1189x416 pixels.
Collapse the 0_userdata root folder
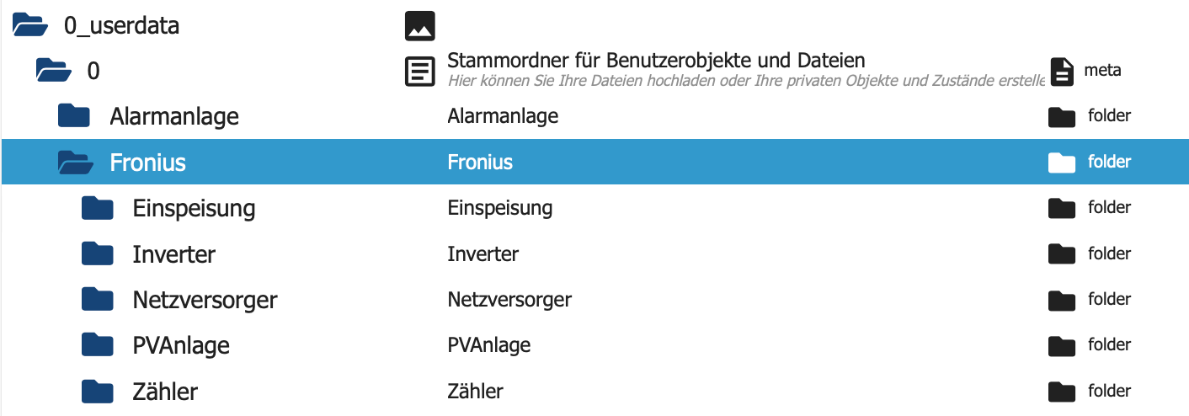29,26
